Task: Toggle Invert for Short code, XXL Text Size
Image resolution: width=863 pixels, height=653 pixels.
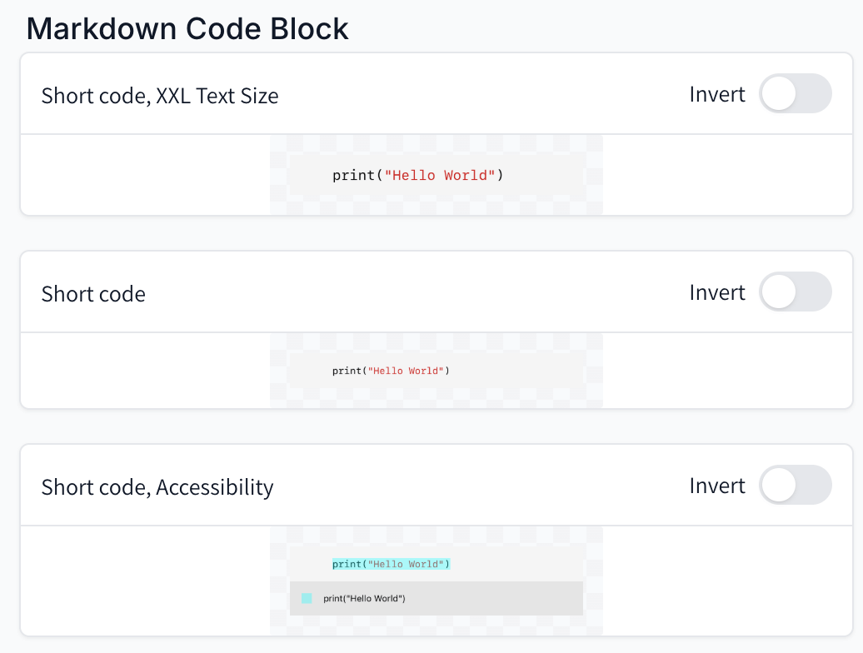Action: [795, 93]
